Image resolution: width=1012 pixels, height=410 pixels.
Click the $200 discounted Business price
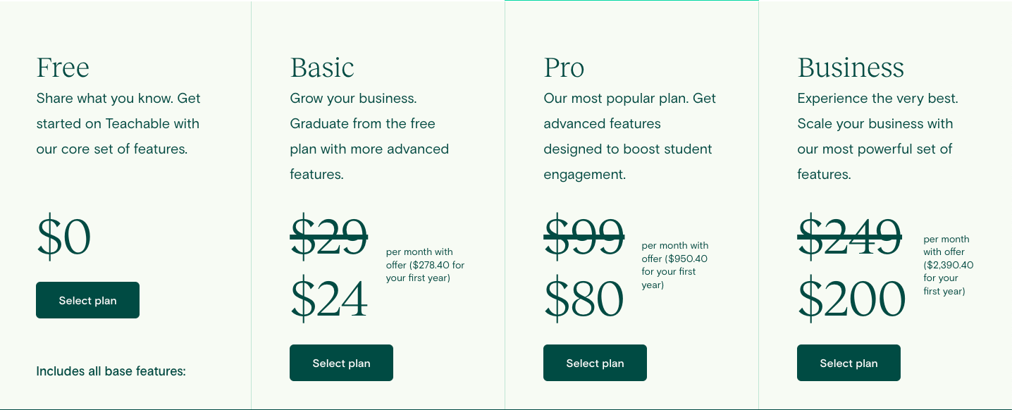coord(851,299)
